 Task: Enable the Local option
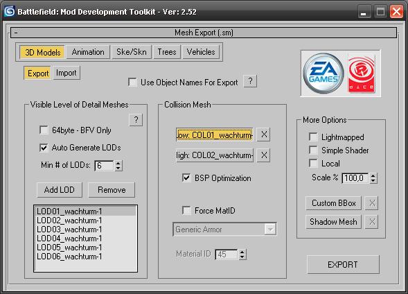(313, 163)
